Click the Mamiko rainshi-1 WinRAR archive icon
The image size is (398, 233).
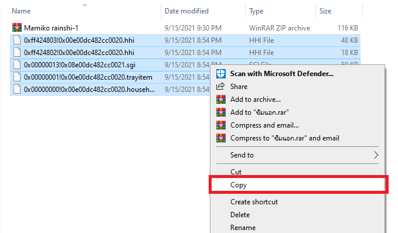pos(17,28)
